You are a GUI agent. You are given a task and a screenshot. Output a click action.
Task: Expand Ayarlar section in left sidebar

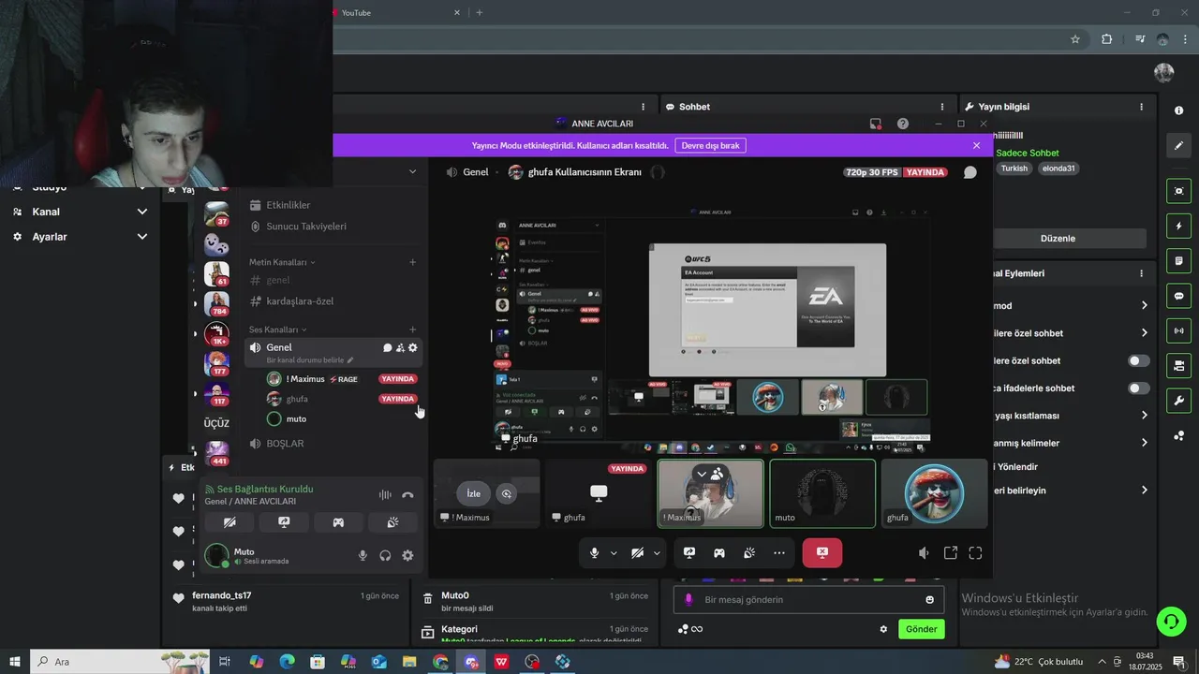point(142,237)
